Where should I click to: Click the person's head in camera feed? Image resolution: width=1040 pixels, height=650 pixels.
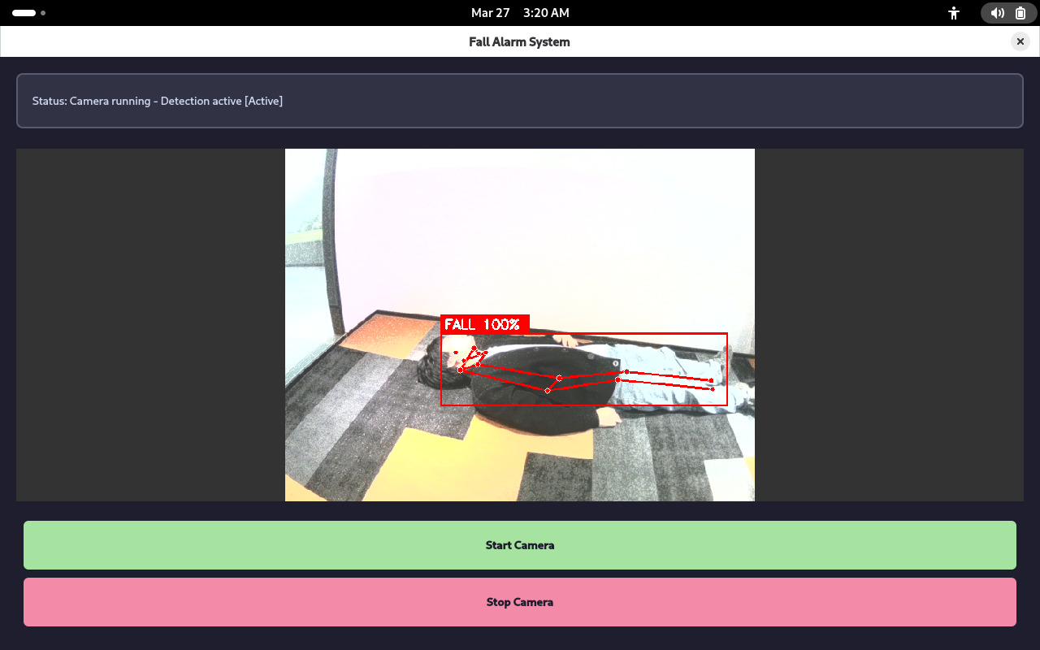pyautogui.click(x=443, y=362)
